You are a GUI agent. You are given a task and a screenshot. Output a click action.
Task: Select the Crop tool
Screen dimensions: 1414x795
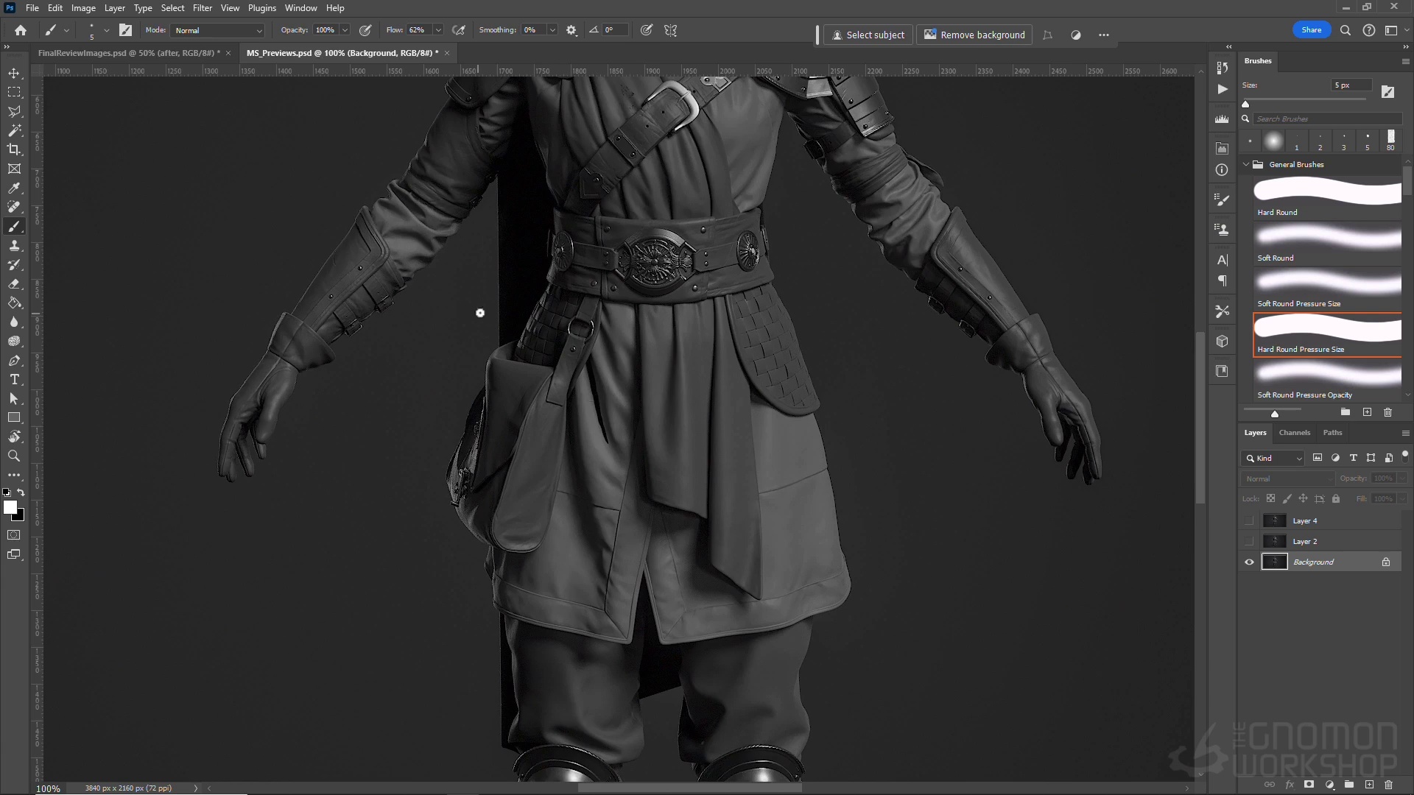coord(14,149)
